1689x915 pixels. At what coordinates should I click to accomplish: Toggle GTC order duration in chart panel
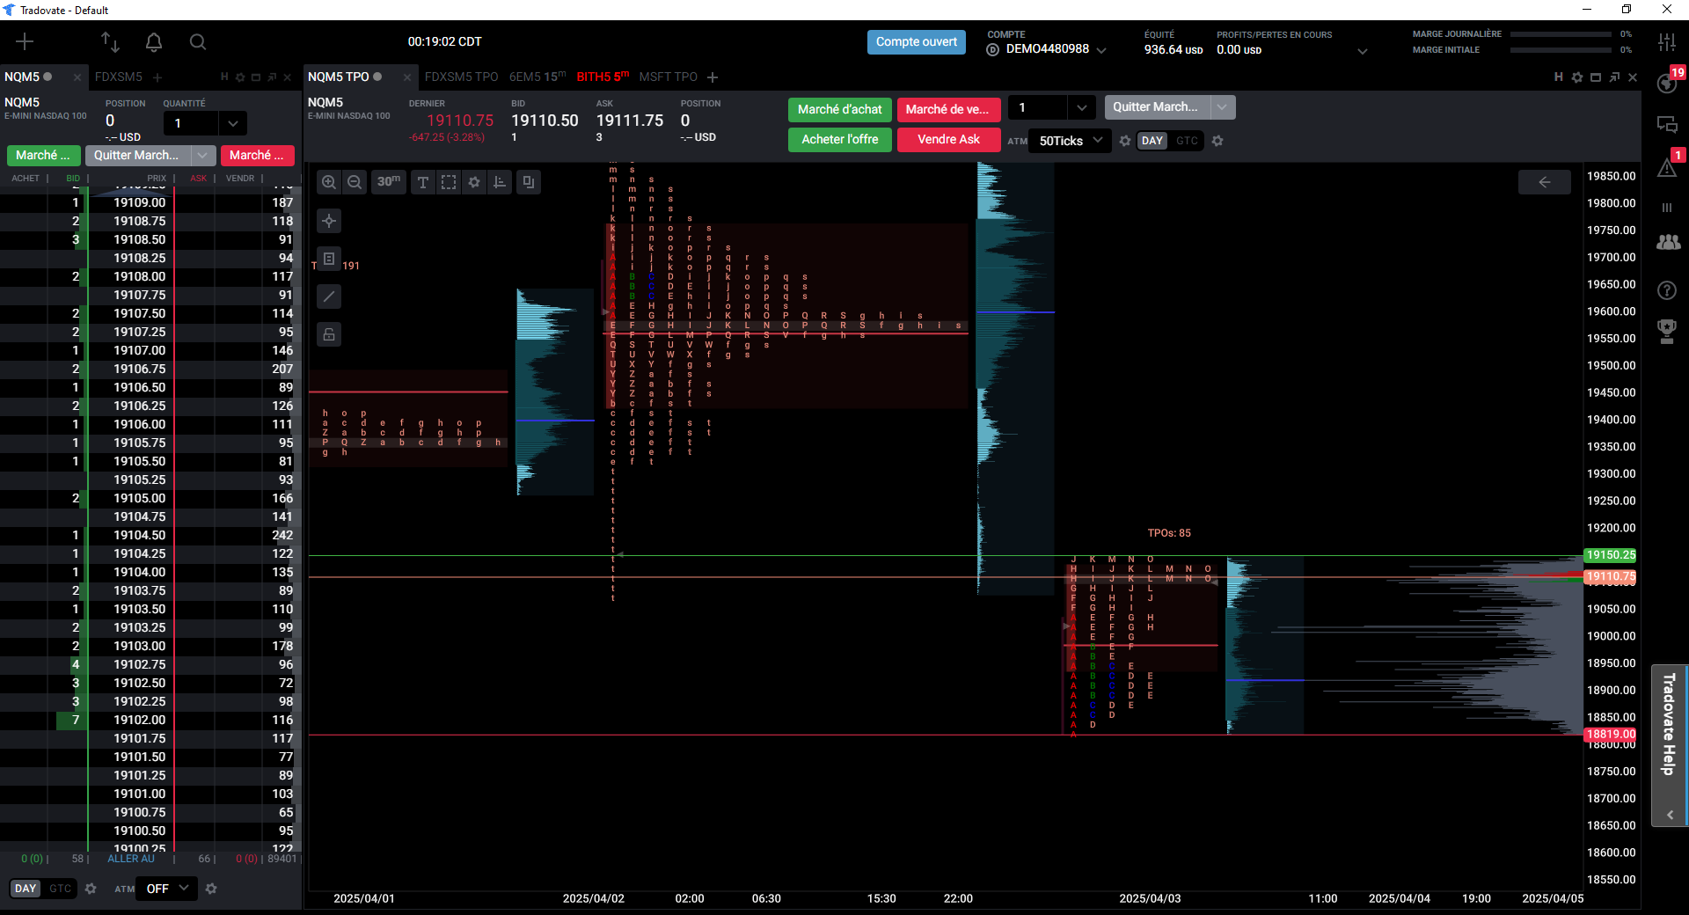click(1187, 141)
